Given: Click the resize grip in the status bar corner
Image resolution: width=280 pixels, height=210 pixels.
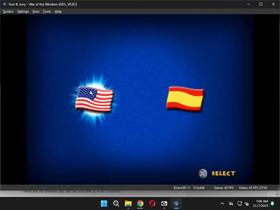Looking at the screenshot, I should pos(278,189).
